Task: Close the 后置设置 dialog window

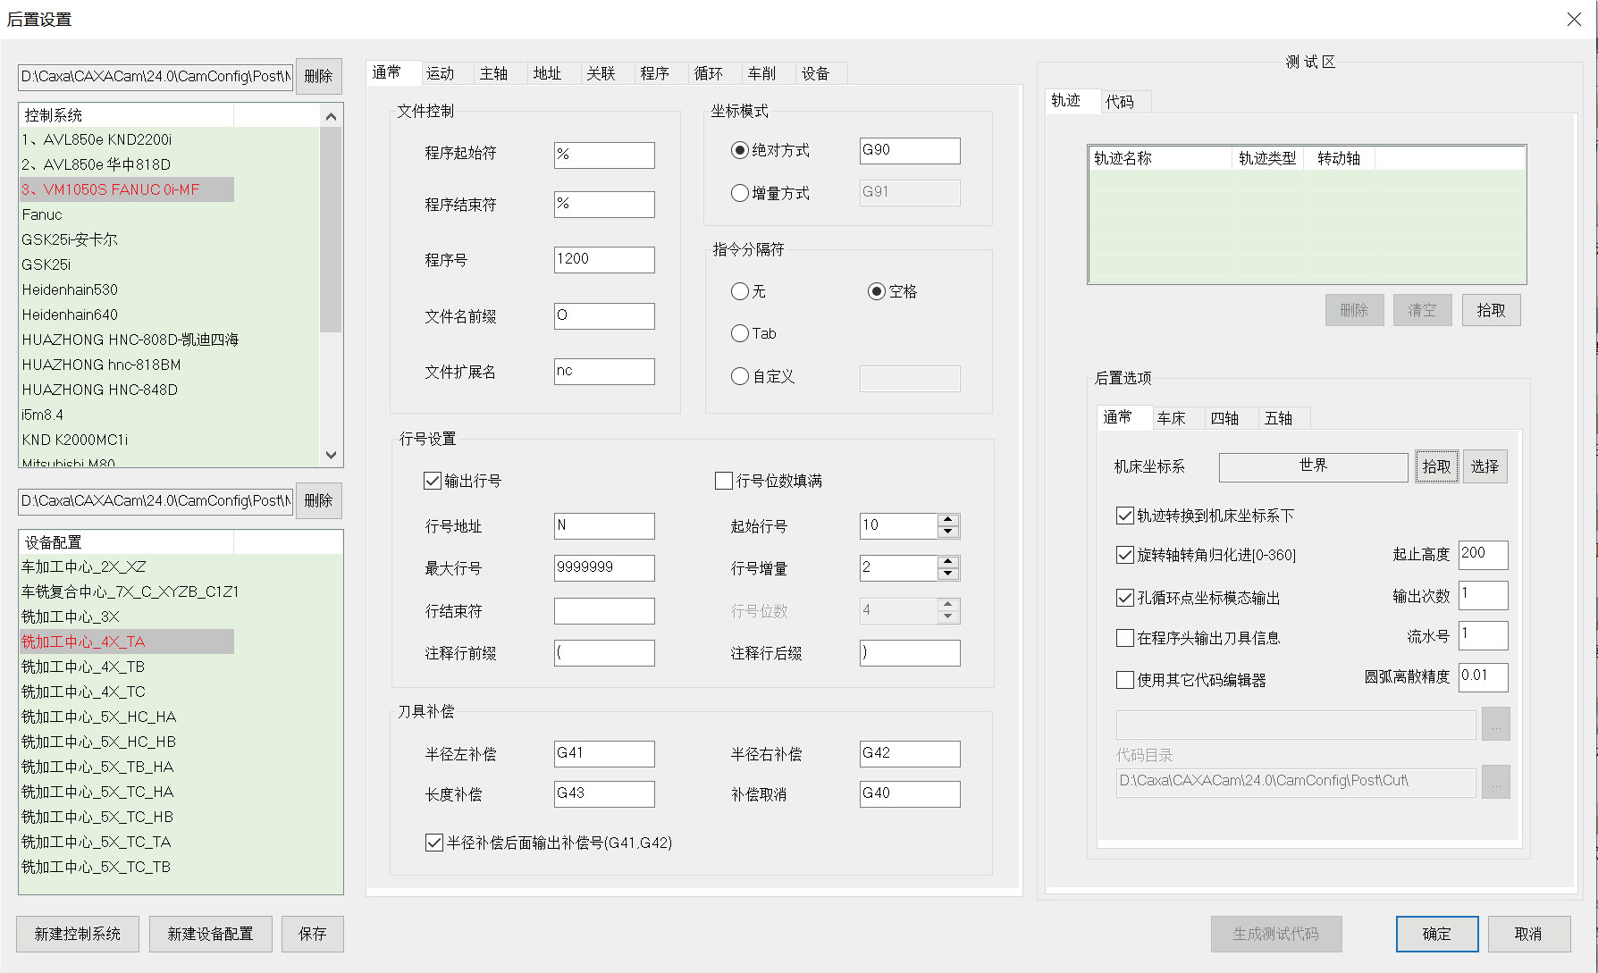Action: click(x=1574, y=20)
